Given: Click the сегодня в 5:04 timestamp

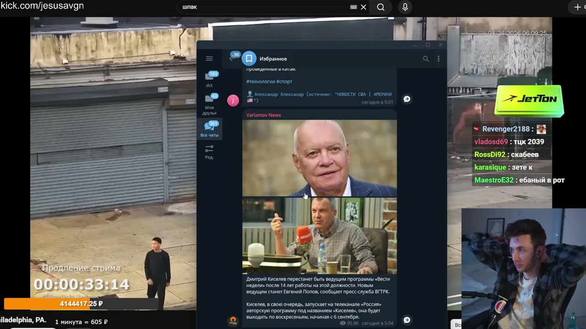Looking at the screenshot, I should click(x=377, y=323).
